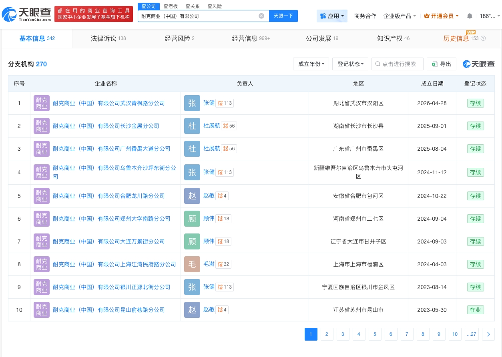Click the crown icon beside 开通会员
Viewport: 502px width, 357px height.
pyautogui.click(x=426, y=16)
